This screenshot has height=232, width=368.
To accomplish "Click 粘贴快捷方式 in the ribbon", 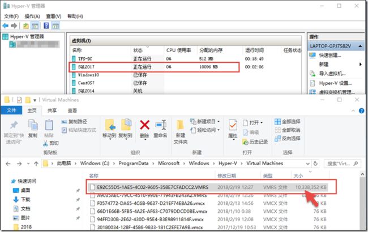I will (x=79, y=130).
